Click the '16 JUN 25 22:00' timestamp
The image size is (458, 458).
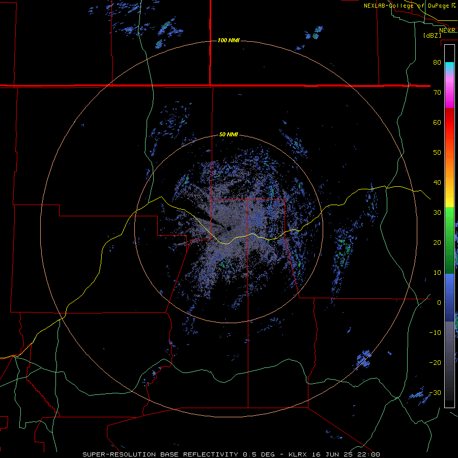coord(346,454)
